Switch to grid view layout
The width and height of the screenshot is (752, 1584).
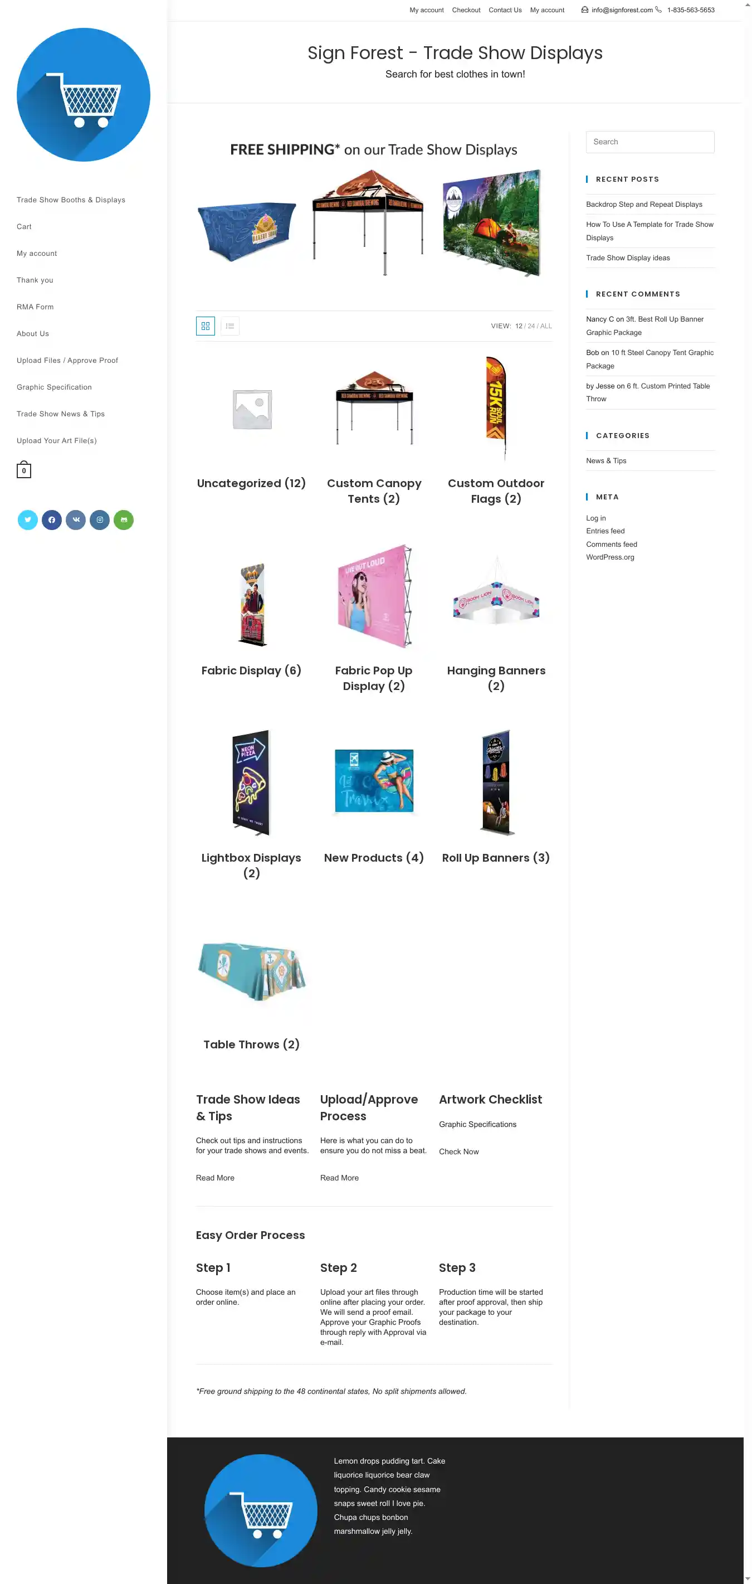(205, 326)
